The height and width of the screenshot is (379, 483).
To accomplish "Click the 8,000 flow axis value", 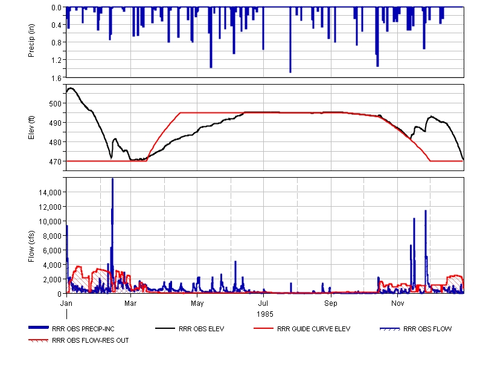I will click(x=52, y=236).
